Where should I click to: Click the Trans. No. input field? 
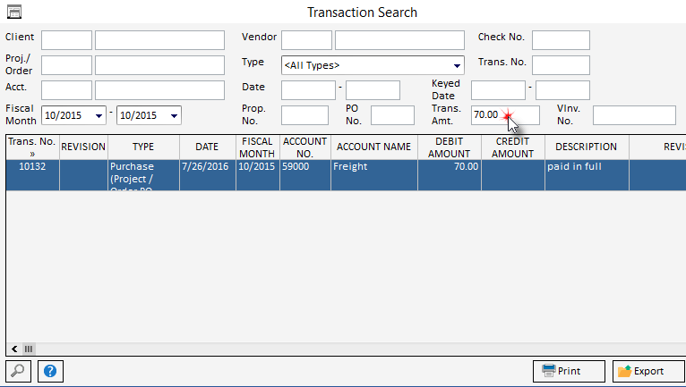(x=561, y=65)
